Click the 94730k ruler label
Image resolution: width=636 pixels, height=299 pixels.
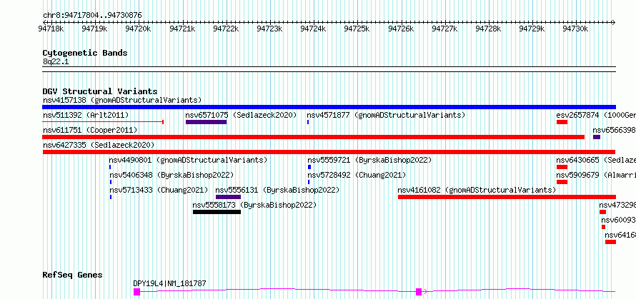pyautogui.click(x=576, y=29)
